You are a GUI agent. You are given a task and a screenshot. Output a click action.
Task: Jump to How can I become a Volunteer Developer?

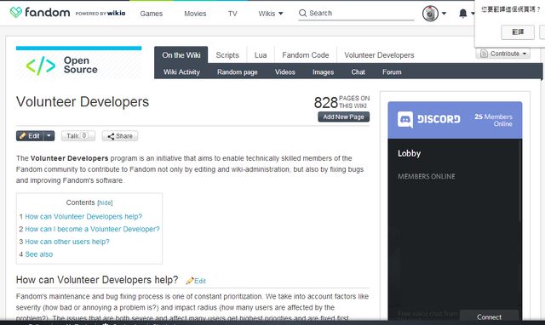92,229
